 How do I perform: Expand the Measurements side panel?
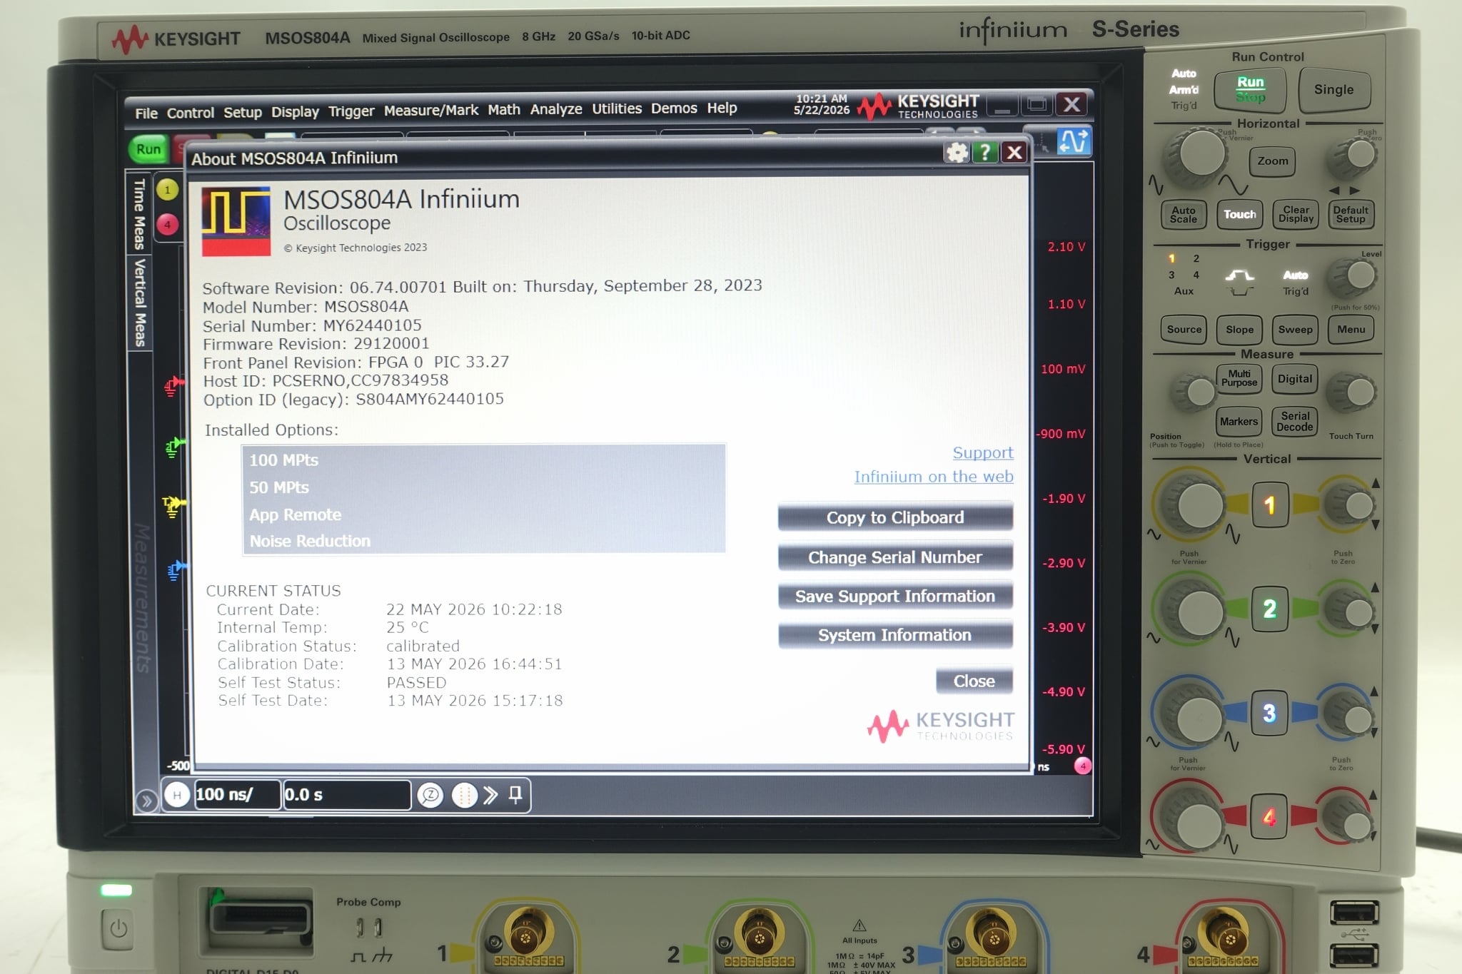point(142,598)
